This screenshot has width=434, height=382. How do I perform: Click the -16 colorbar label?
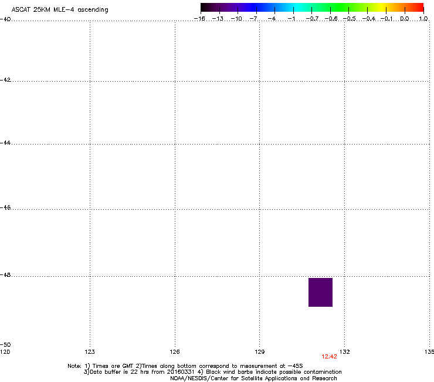point(199,19)
